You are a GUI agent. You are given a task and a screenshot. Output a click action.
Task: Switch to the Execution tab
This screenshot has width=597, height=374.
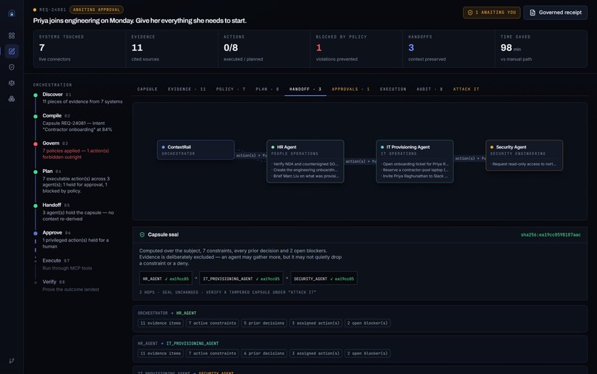pos(393,89)
